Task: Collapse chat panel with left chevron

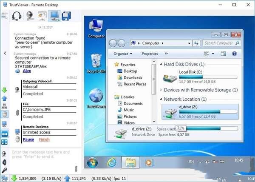Action: tap(5, 53)
